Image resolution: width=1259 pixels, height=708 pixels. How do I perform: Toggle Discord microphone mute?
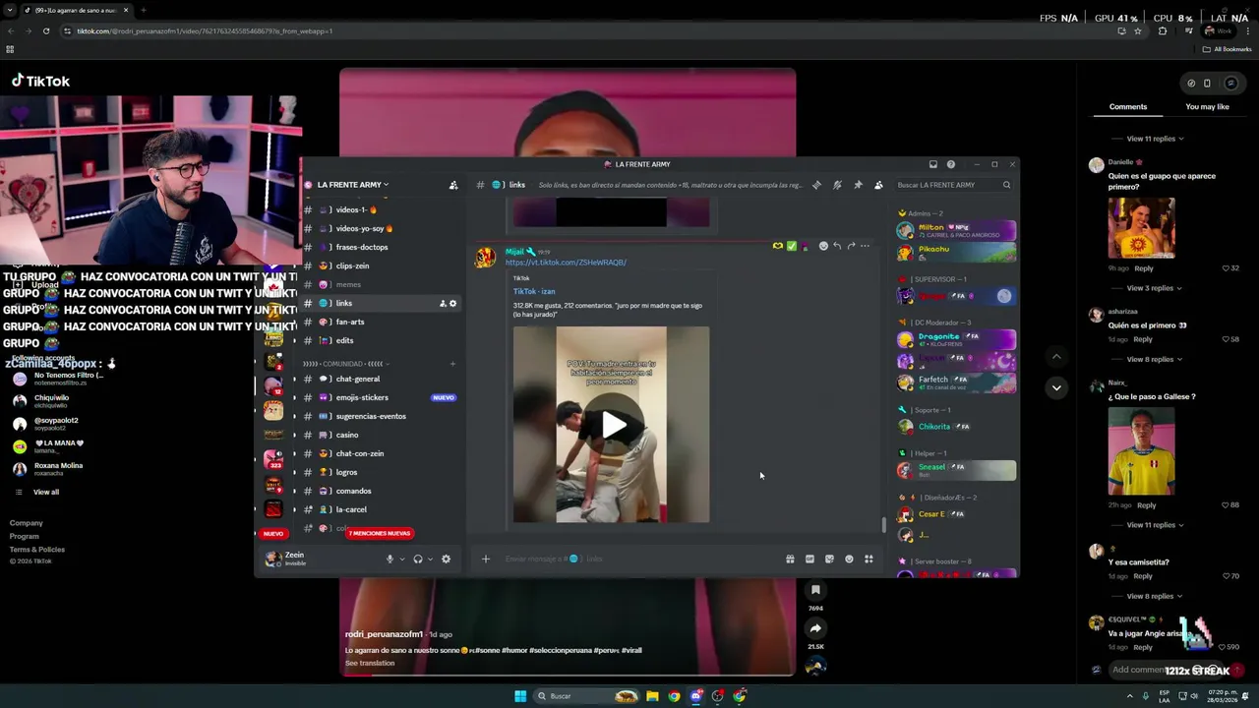pos(390,559)
